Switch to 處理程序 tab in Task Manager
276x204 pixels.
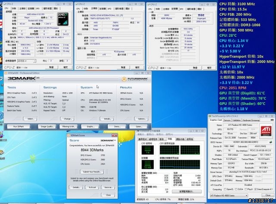tap(153, 139)
